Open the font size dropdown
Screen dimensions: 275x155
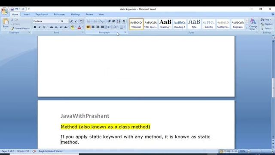click(x=67, y=21)
